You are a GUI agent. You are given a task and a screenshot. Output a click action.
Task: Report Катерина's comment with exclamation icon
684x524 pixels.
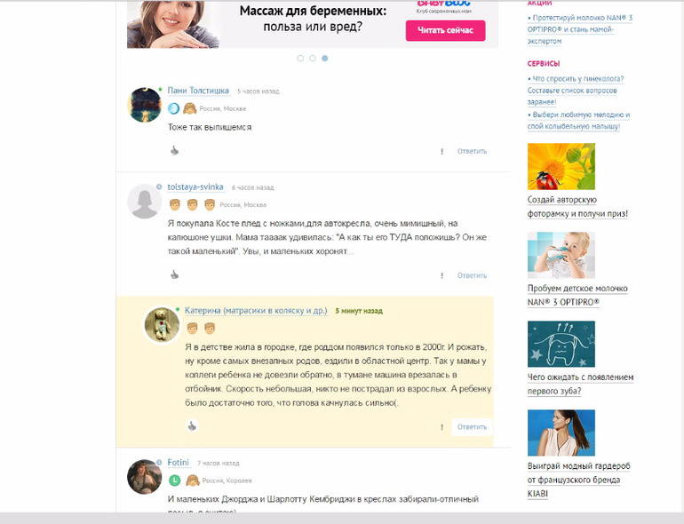click(441, 427)
